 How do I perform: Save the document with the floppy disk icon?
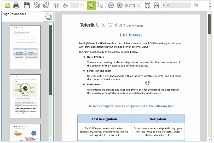click(27, 5)
